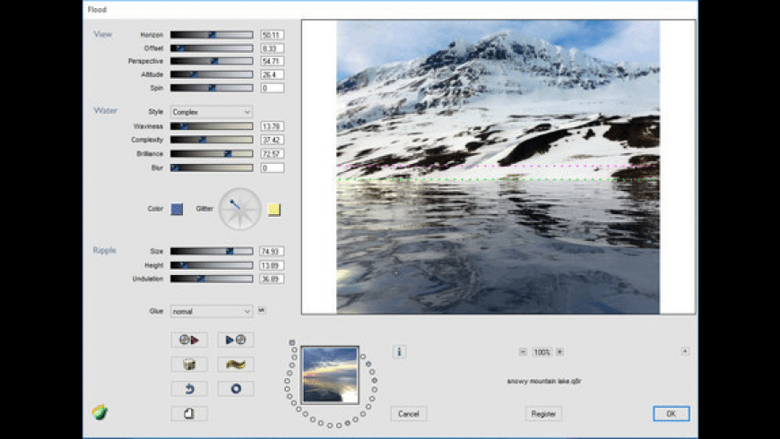Zoom in preview with plus button

559,351
